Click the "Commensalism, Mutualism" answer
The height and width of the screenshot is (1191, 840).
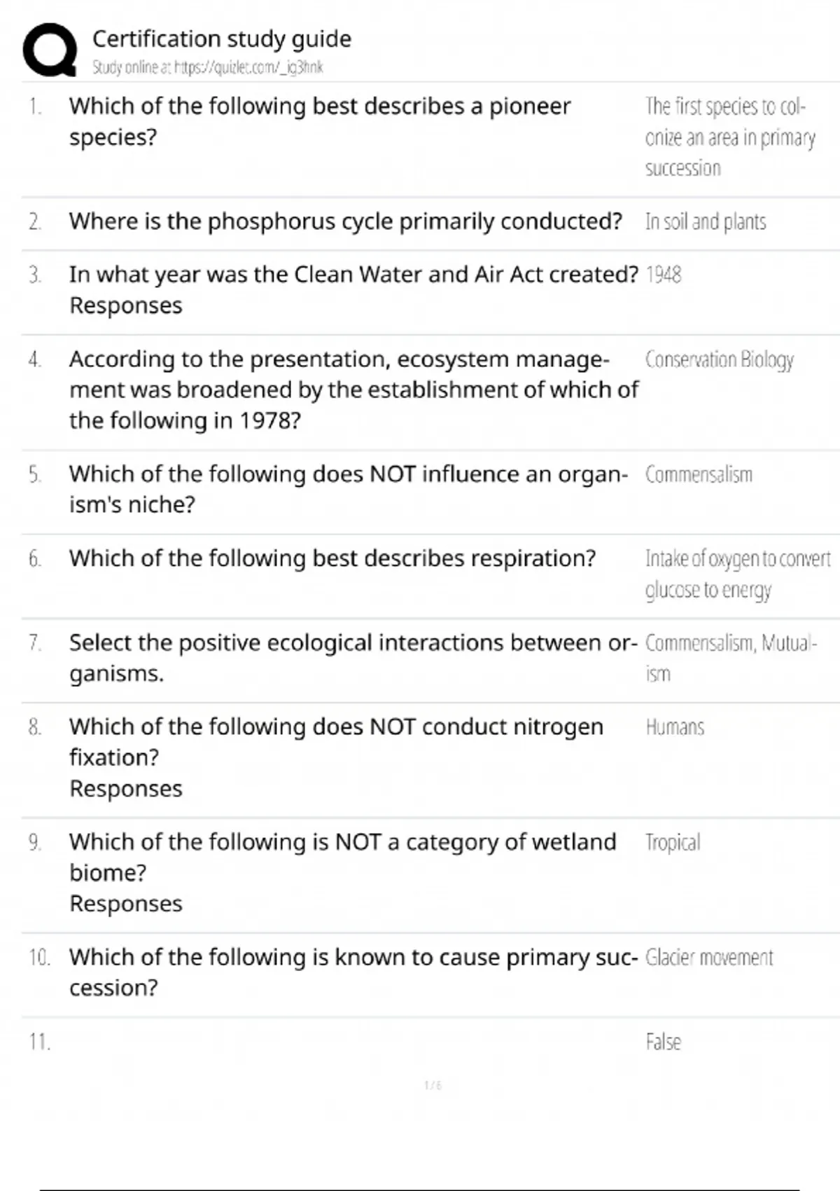point(730,658)
